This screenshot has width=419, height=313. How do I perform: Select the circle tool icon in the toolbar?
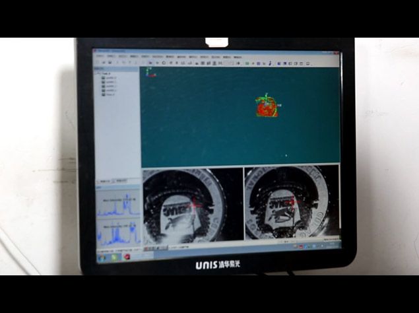click(x=163, y=63)
